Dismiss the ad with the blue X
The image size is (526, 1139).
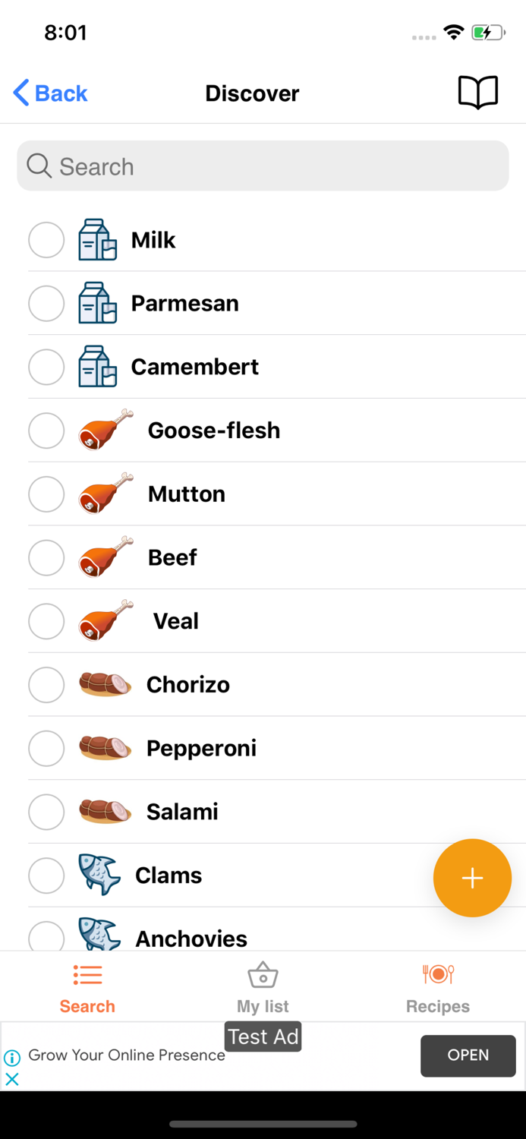(11, 1078)
